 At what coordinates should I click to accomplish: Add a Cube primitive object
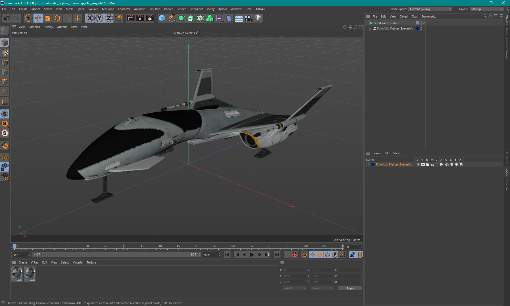click(162, 18)
